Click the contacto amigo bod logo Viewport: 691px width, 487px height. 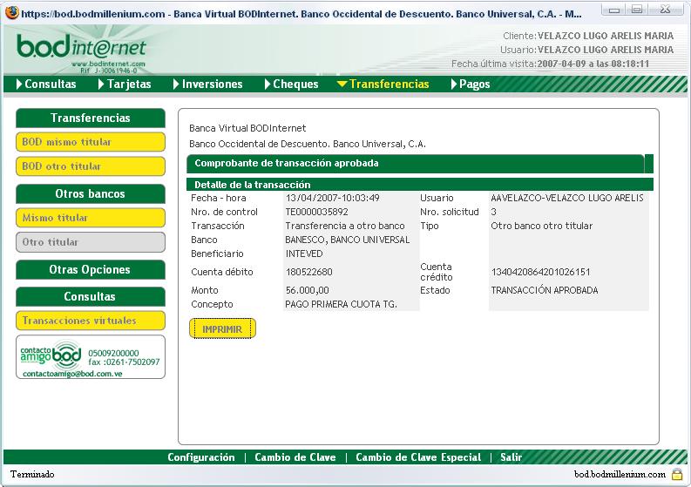point(51,355)
